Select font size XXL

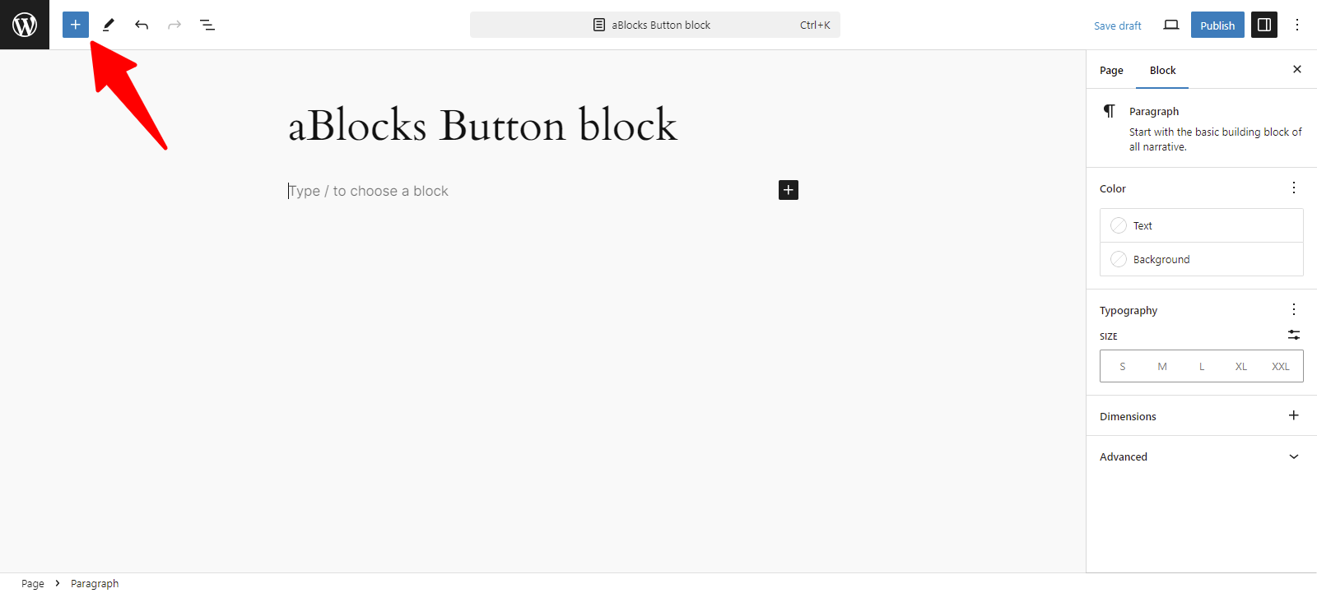tap(1281, 367)
